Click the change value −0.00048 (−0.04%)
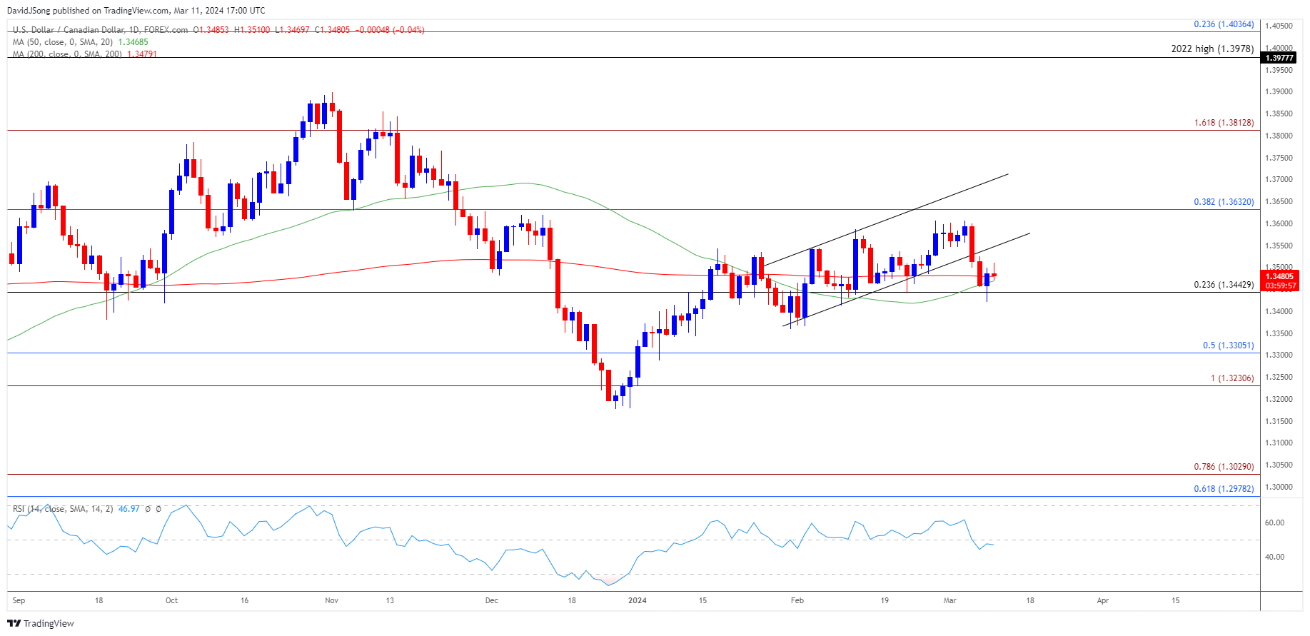The image size is (1310, 636). point(390,30)
